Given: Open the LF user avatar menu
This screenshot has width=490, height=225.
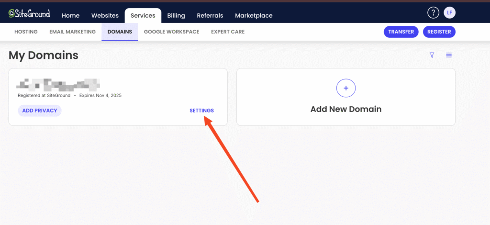Looking at the screenshot, I should point(449,13).
